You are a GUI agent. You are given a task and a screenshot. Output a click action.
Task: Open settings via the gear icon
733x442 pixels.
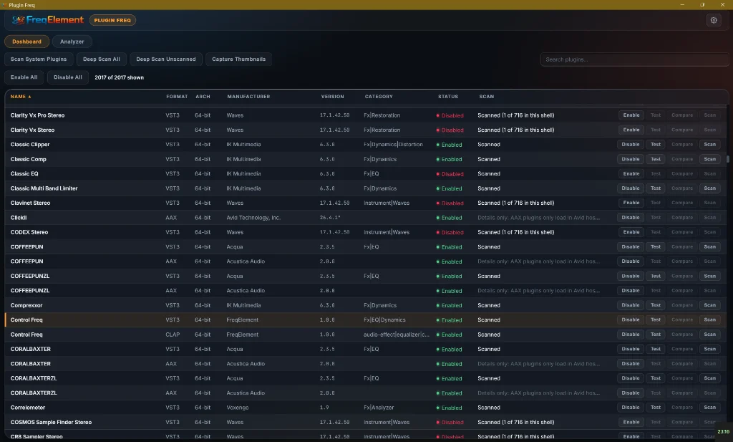coord(714,20)
